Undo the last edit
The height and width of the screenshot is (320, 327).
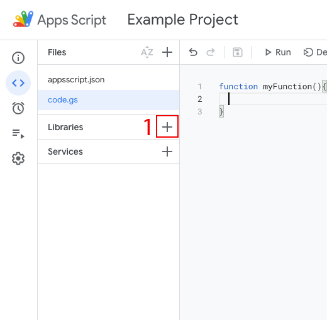coord(193,52)
